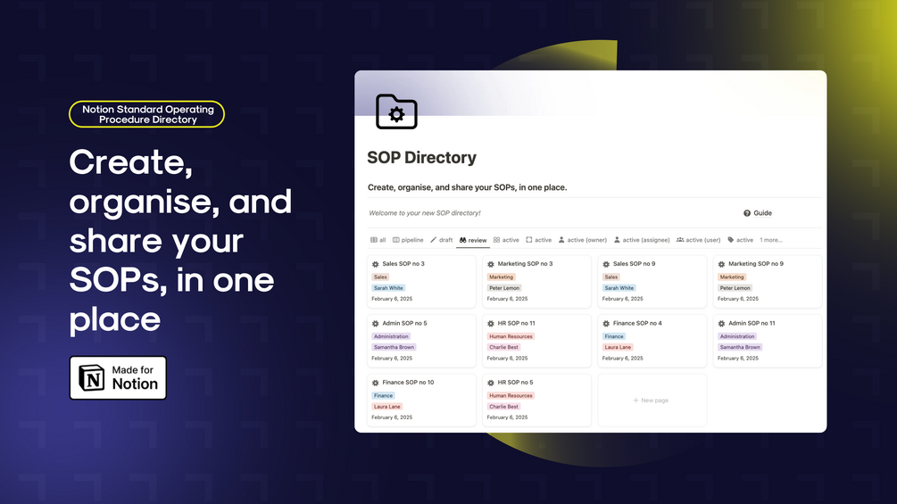Click Administration tag on Admin SOP no 5
The height and width of the screenshot is (504, 897).
(391, 336)
